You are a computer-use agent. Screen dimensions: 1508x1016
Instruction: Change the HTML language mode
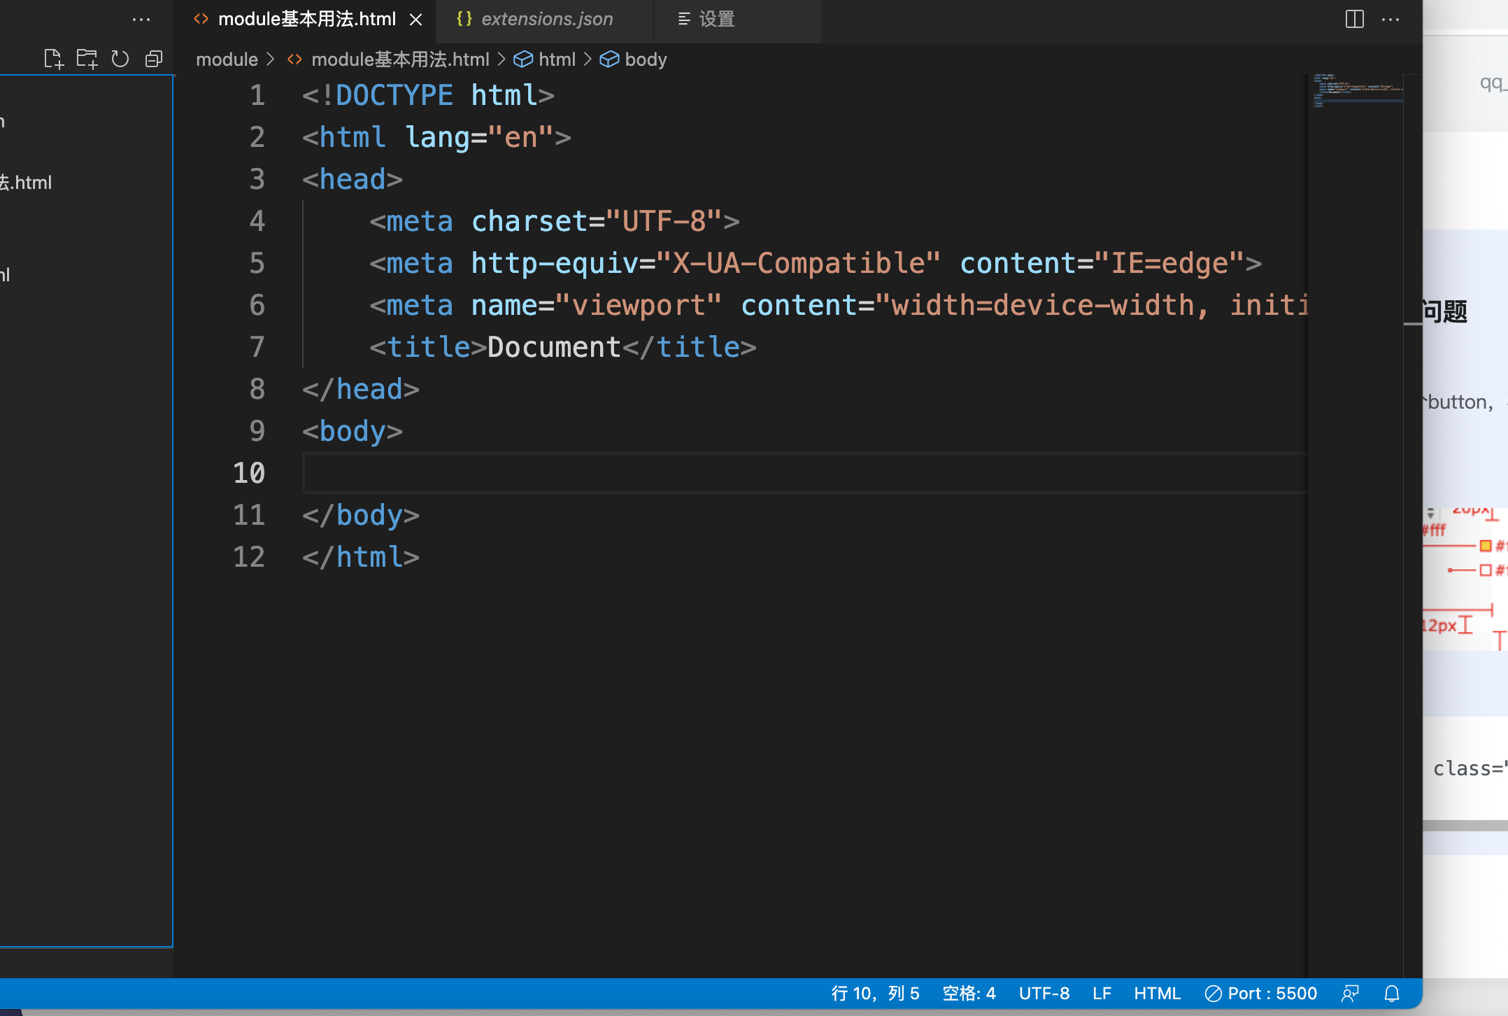[1157, 994]
